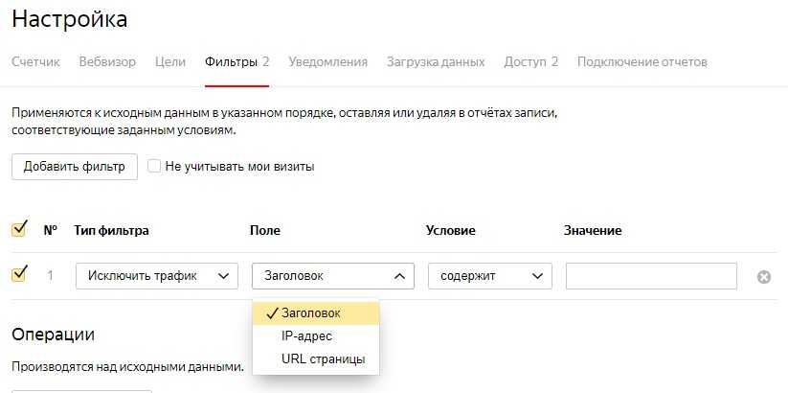The height and width of the screenshot is (393, 788).
Task: Toggle the header select-all filters checkbox
Action: pos(18,230)
